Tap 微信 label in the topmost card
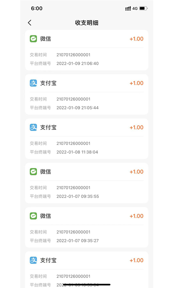Image resolution: width=173 pixels, height=288 pixels. [45, 39]
